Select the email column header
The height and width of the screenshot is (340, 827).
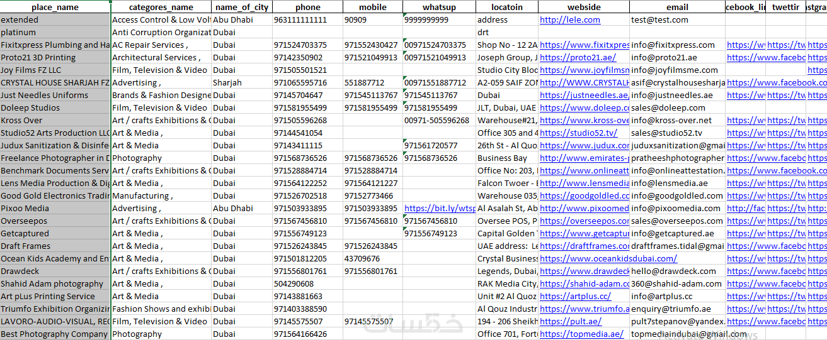(x=677, y=7)
